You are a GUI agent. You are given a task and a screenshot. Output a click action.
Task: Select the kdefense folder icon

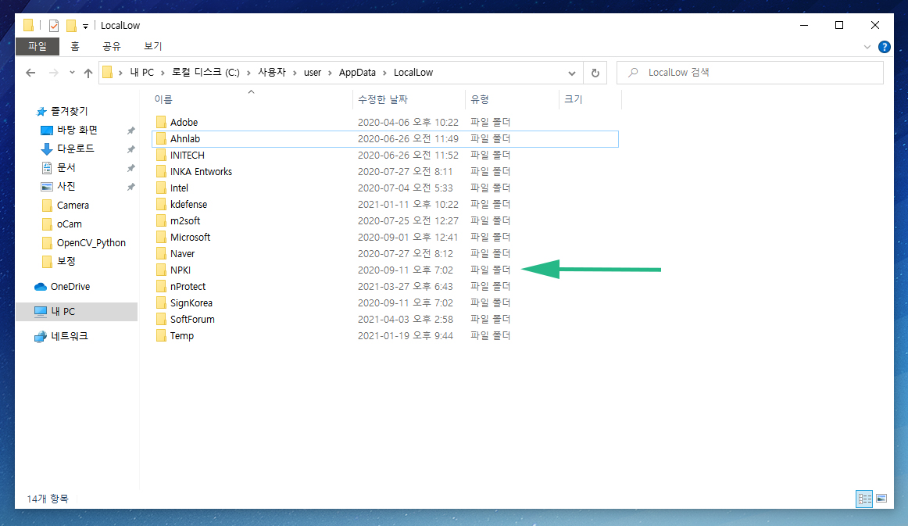pyautogui.click(x=161, y=205)
